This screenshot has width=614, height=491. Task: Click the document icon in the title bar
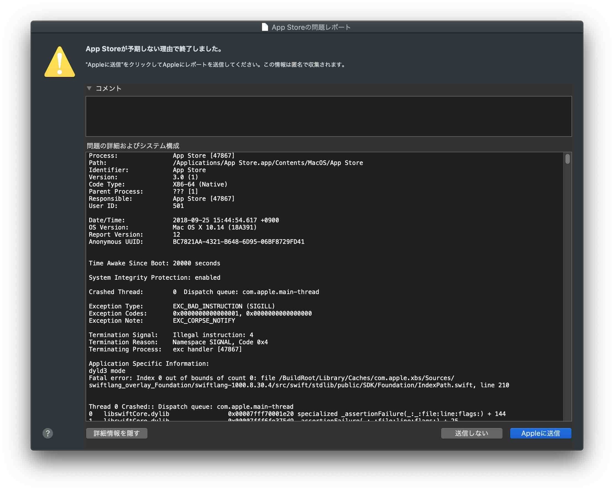265,27
